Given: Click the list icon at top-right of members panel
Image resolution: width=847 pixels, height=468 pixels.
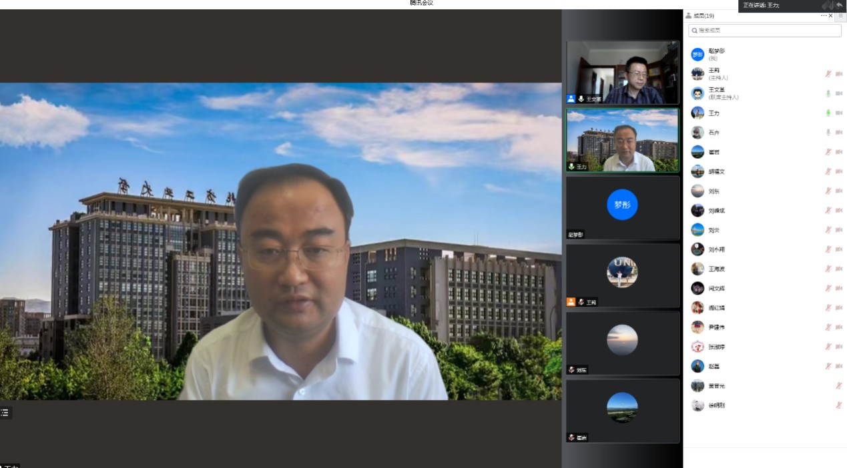Looking at the screenshot, I should coord(840,15).
